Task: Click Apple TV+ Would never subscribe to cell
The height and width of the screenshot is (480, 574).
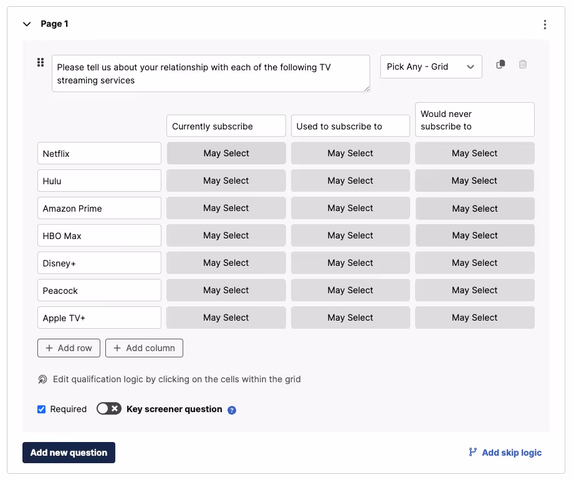Action: click(x=474, y=318)
